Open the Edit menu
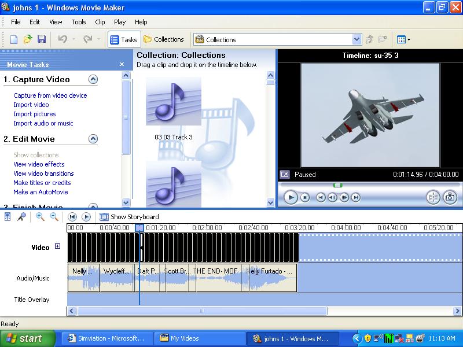The height and width of the screenshot is (347, 463). (35, 22)
